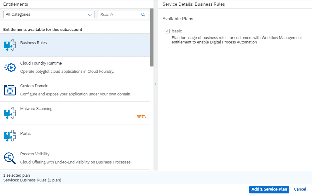Click the Search input field
The image size is (312, 195).
pos(119,15)
